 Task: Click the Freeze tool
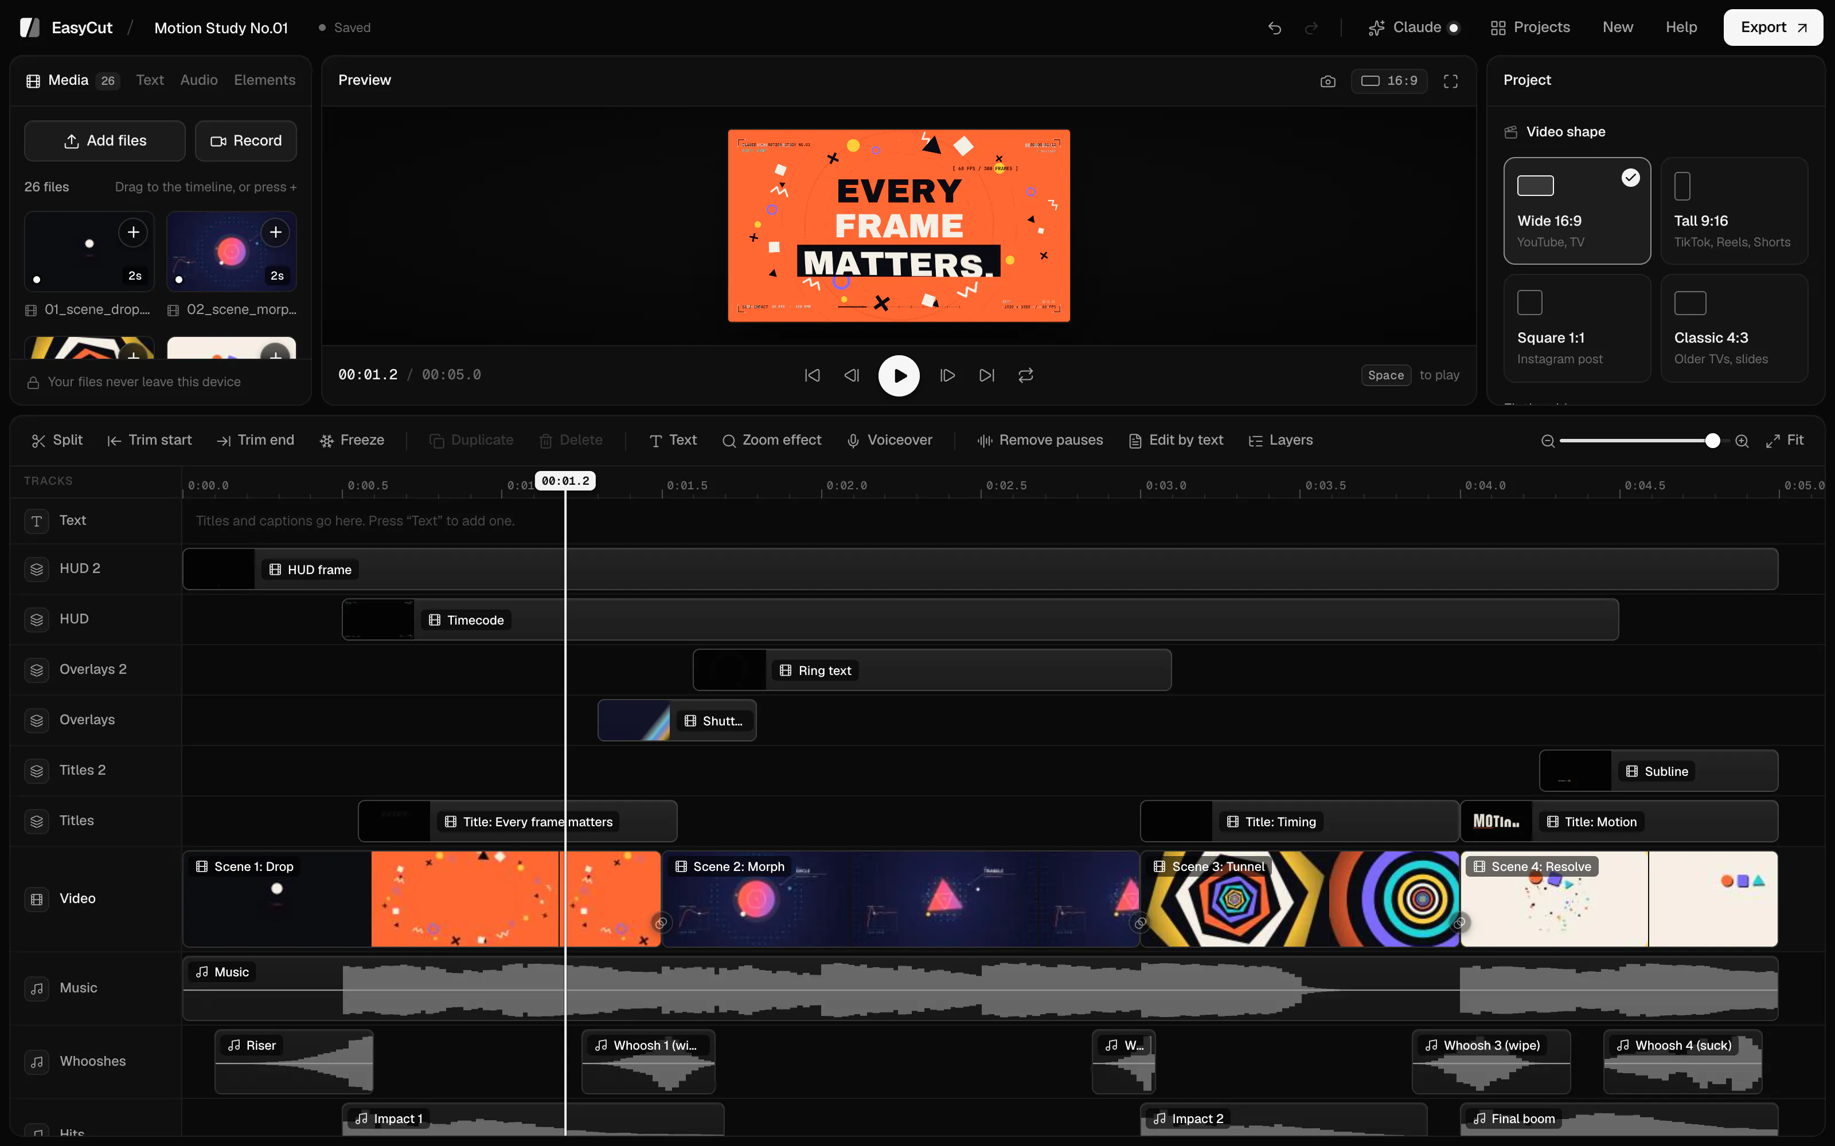(352, 441)
